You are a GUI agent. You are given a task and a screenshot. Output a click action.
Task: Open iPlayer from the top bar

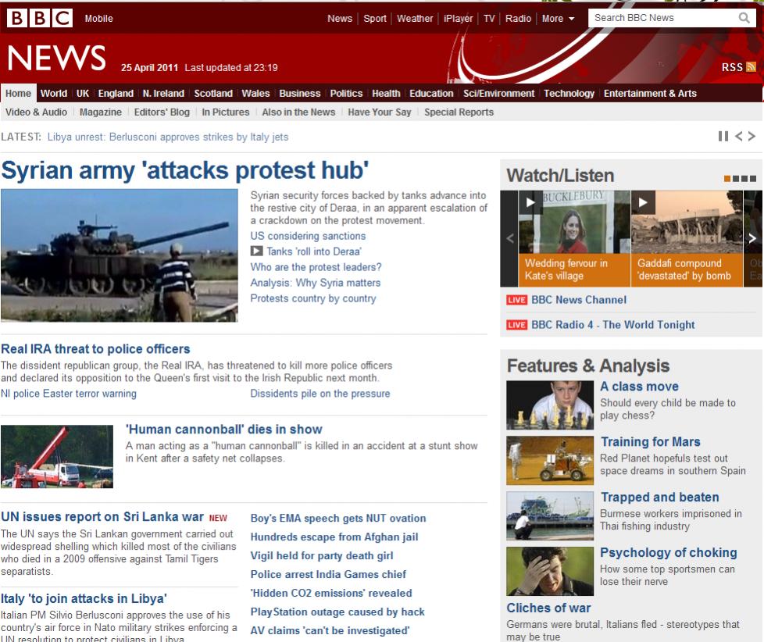point(458,19)
